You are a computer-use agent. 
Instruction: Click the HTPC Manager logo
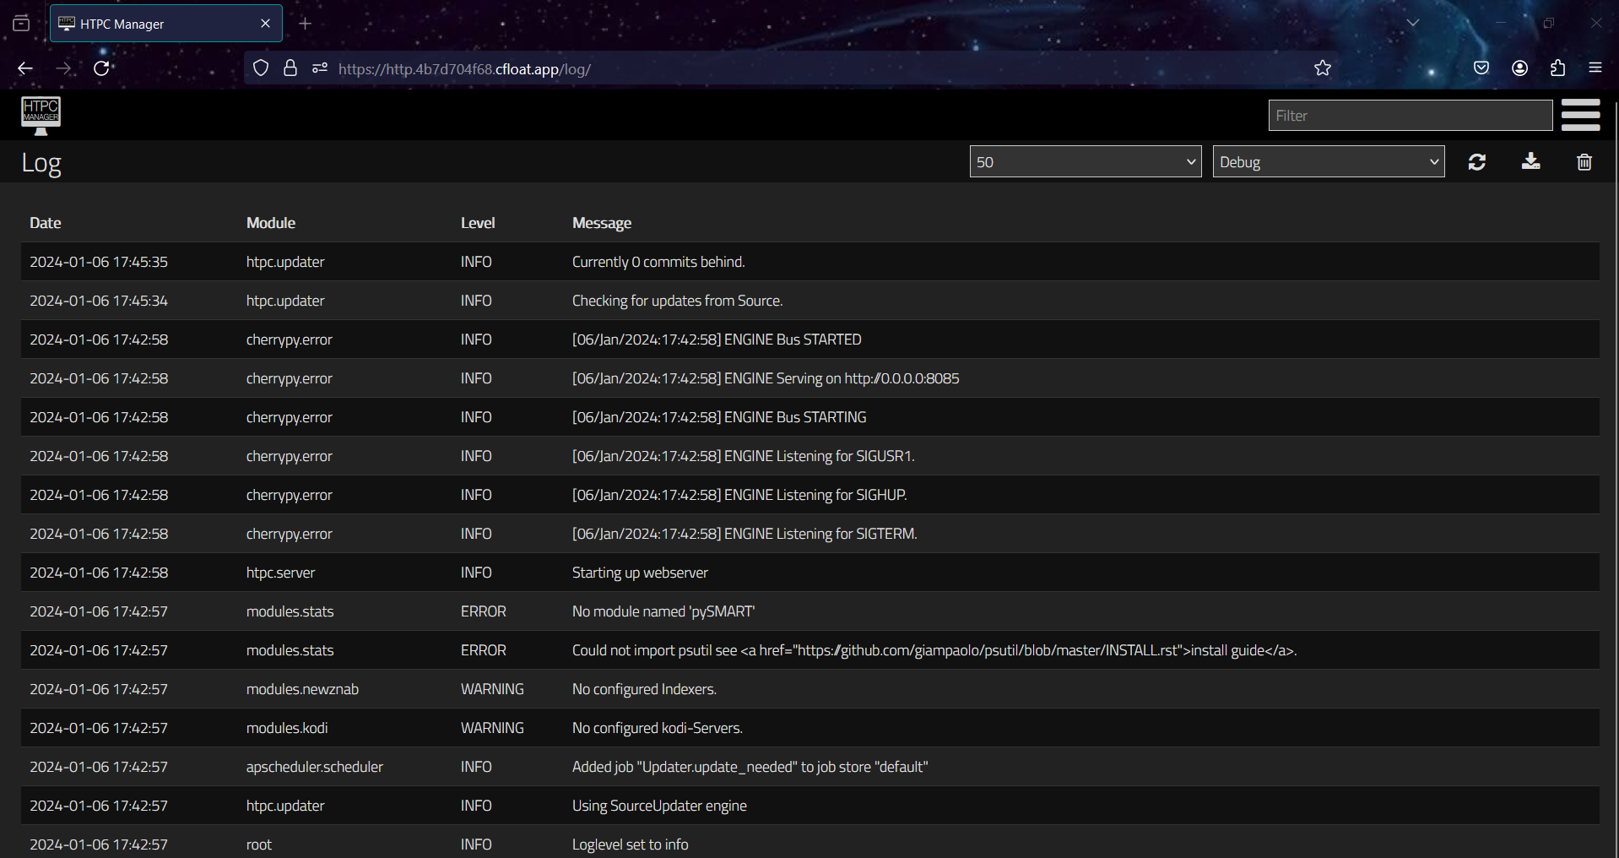(41, 115)
